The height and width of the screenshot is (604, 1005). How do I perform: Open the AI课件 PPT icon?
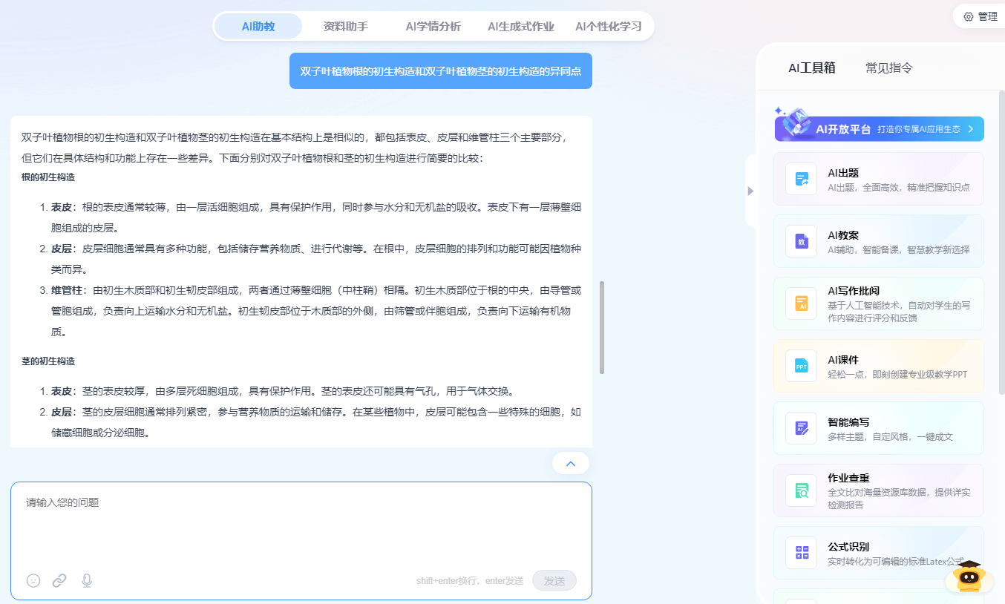801,366
